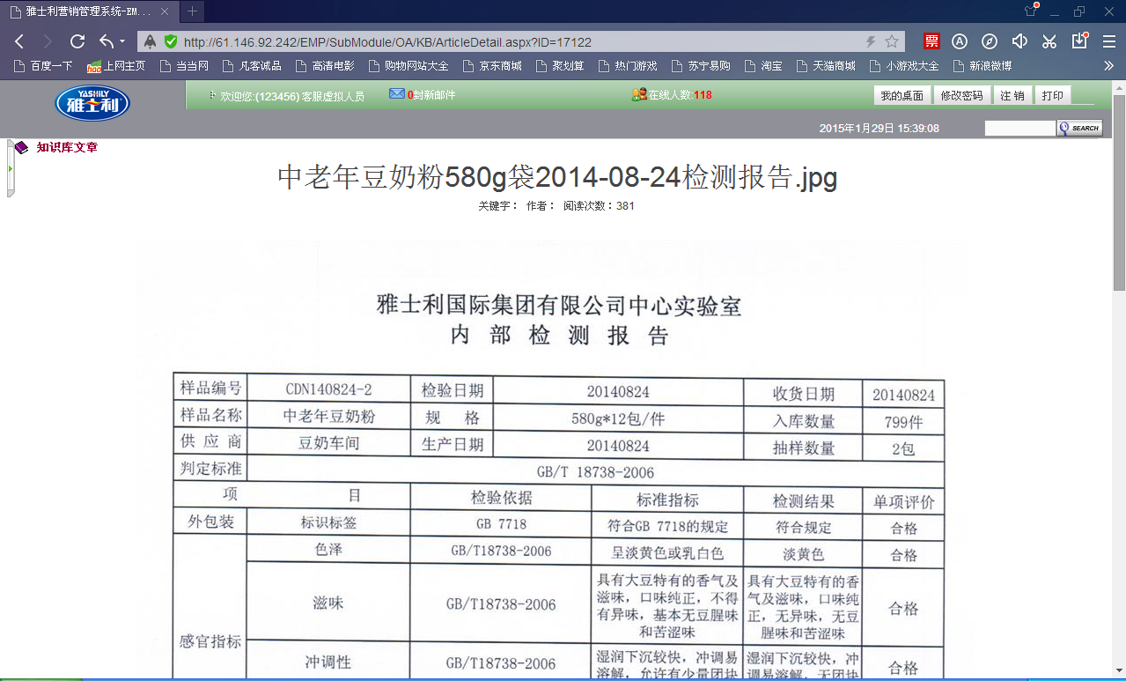Viewport: 1126px width, 681px height.
Task: Click the GB/T 18738-2006 standard cell
Action: (596, 472)
